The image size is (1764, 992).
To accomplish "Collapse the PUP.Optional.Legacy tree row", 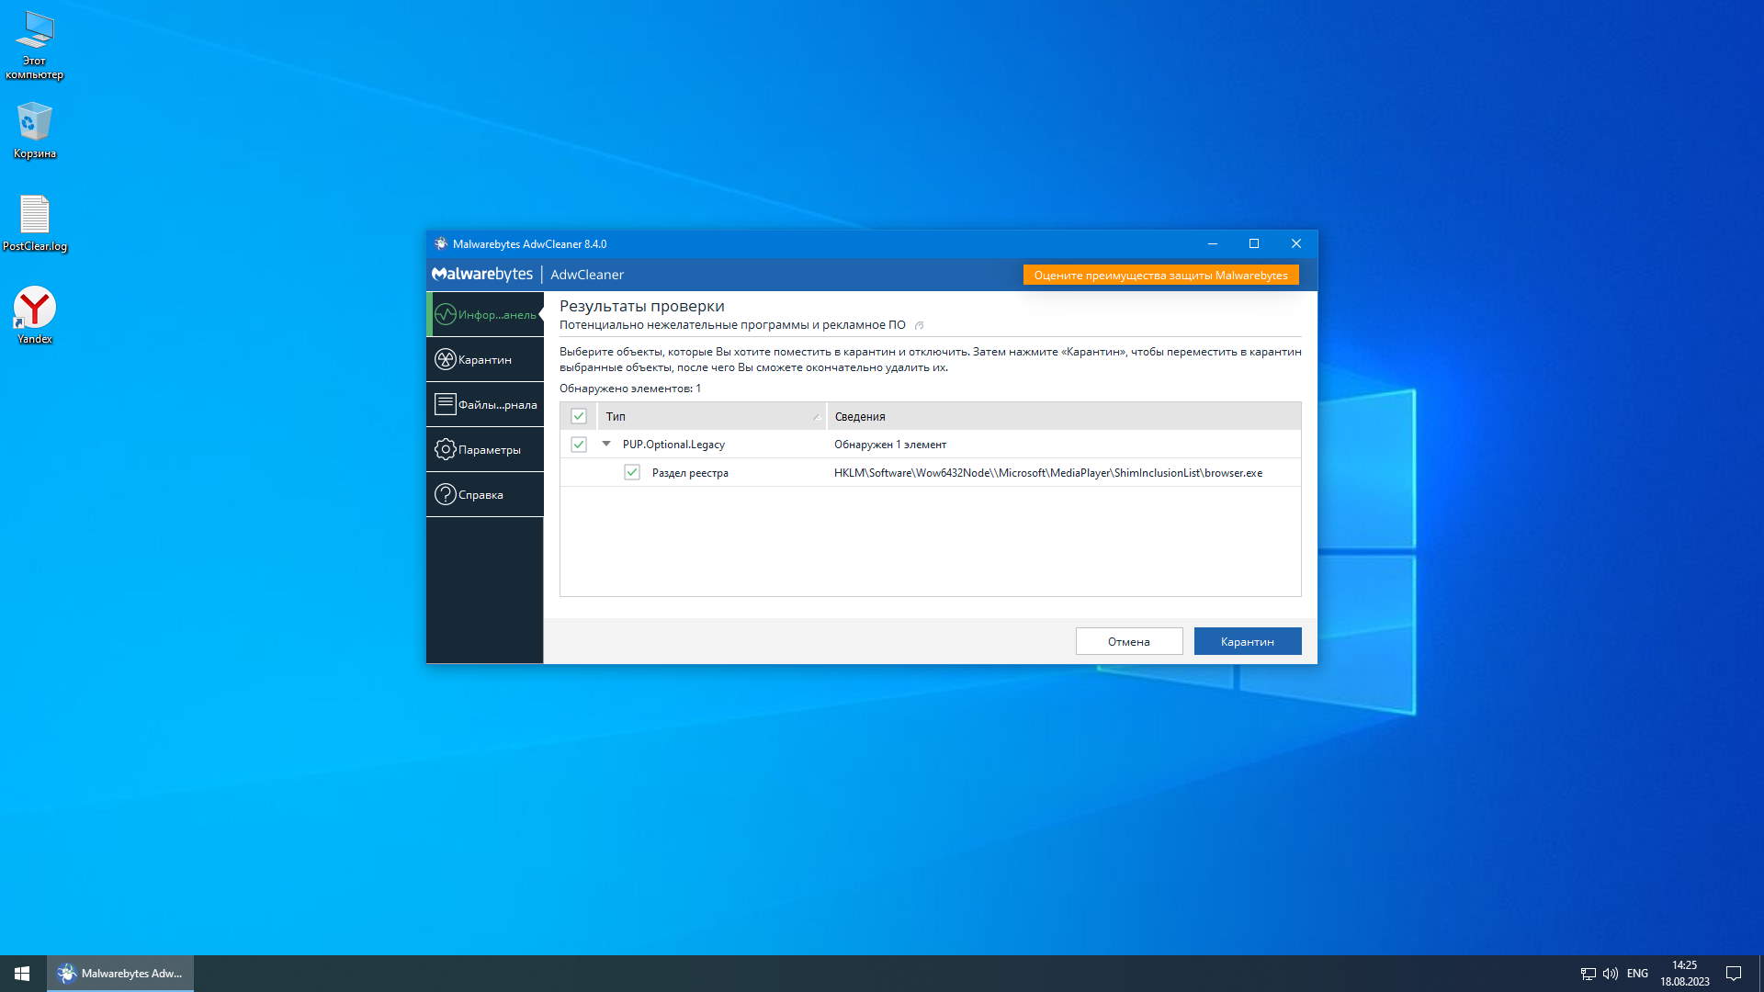I will click(606, 444).
